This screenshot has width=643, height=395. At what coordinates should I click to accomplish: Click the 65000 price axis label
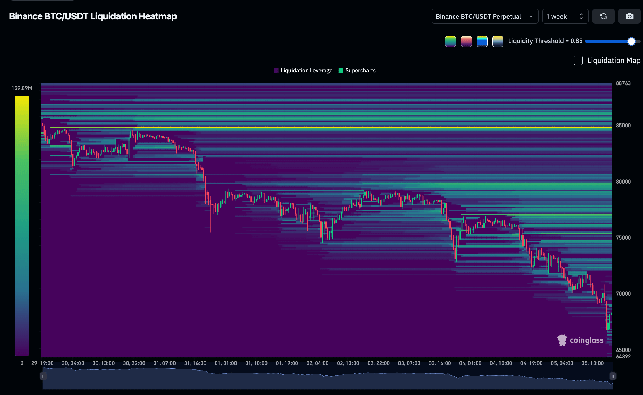click(x=623, y=350)
